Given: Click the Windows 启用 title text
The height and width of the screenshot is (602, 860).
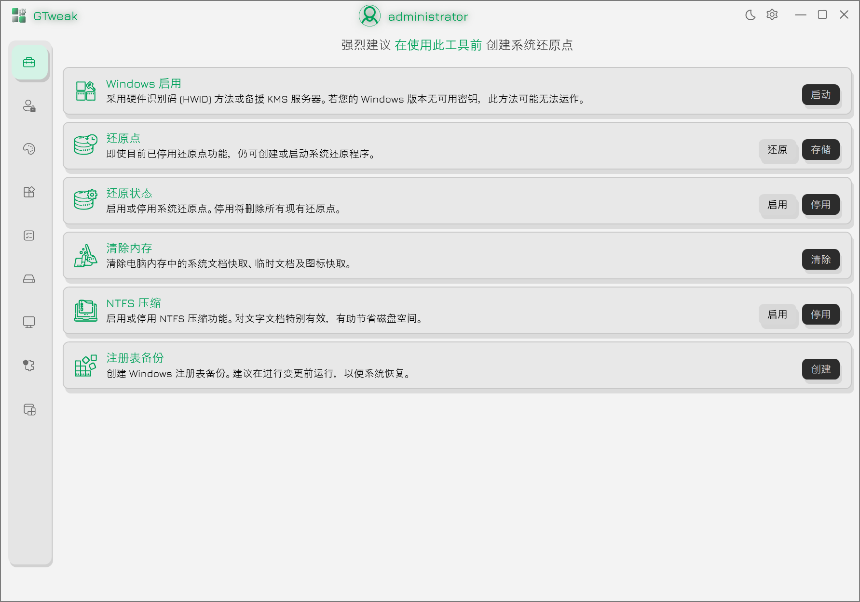Looking at the screenshot, I should point(144,84).
